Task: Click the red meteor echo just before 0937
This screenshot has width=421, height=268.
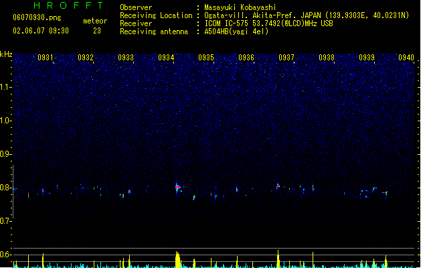Action: point(278,186)
